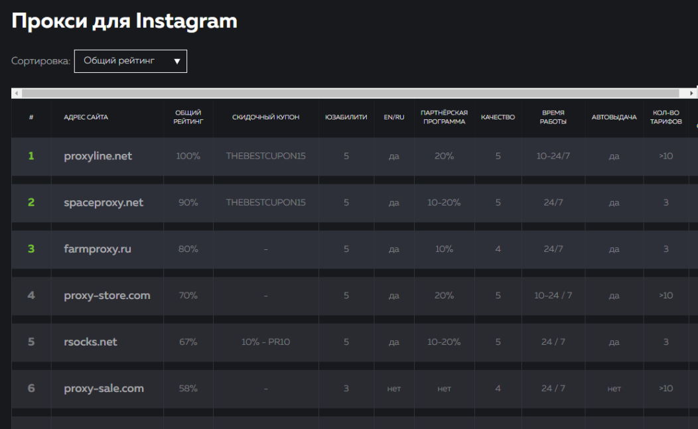Open the proxy-sale.com link
Image resolution: width=698 pixels, height=429 pixels.
[104, 389]
